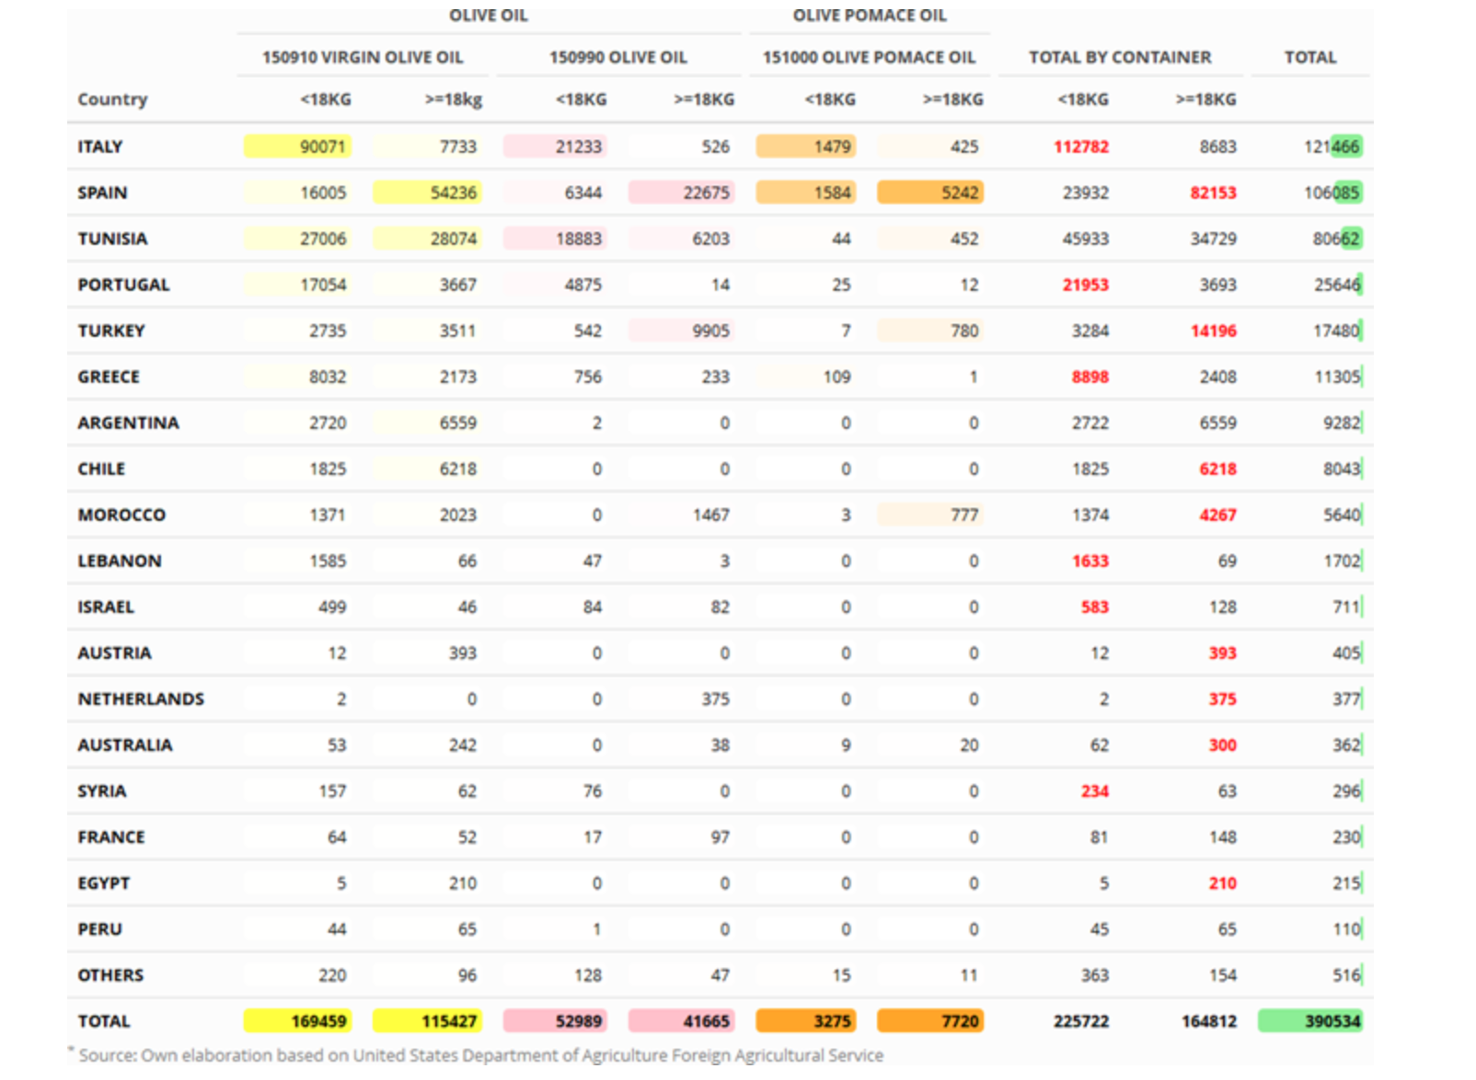Select Spain's total value 106085

pyautogui.click(x=1332, y=192)
